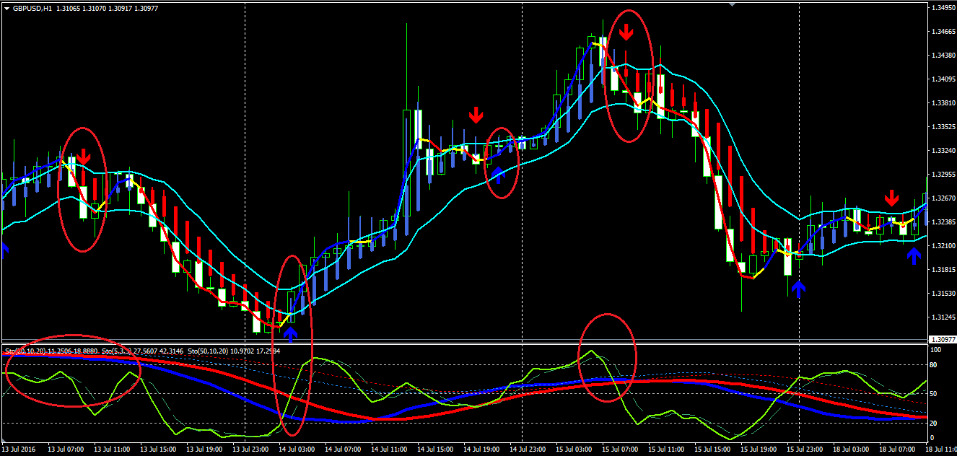Click the 13 Jul 11:00 time label
This screenshot has width=957, height=456.
[113, 450]
